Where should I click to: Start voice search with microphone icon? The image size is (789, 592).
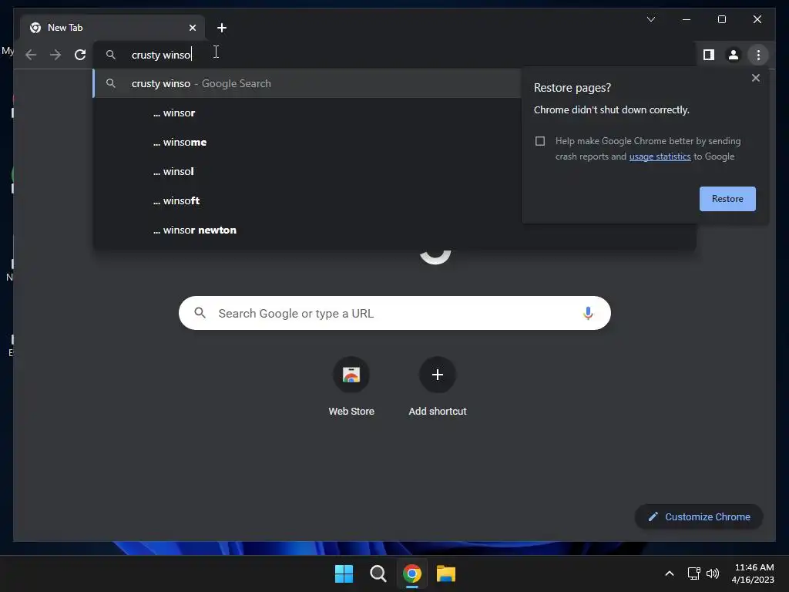click(x=588, y=313)
